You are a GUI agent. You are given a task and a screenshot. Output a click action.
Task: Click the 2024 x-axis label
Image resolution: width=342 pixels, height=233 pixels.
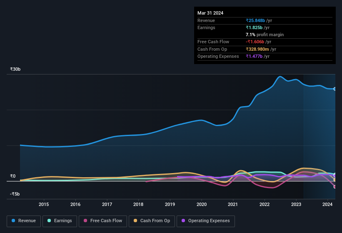click(x=327, y=204)
